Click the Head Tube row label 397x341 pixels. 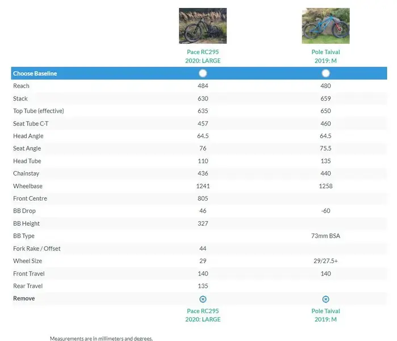[27, 161]
